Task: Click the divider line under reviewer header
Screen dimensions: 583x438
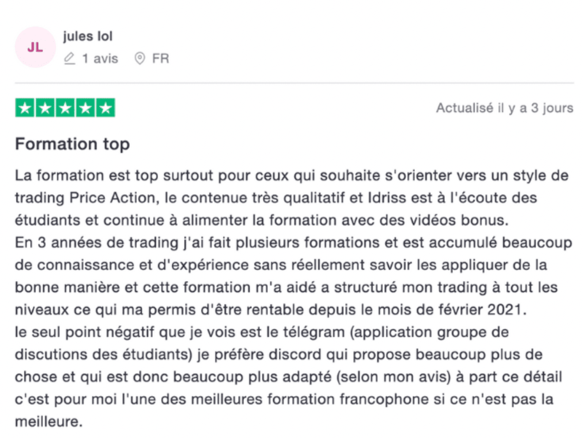Action: (x=294, y=83)
